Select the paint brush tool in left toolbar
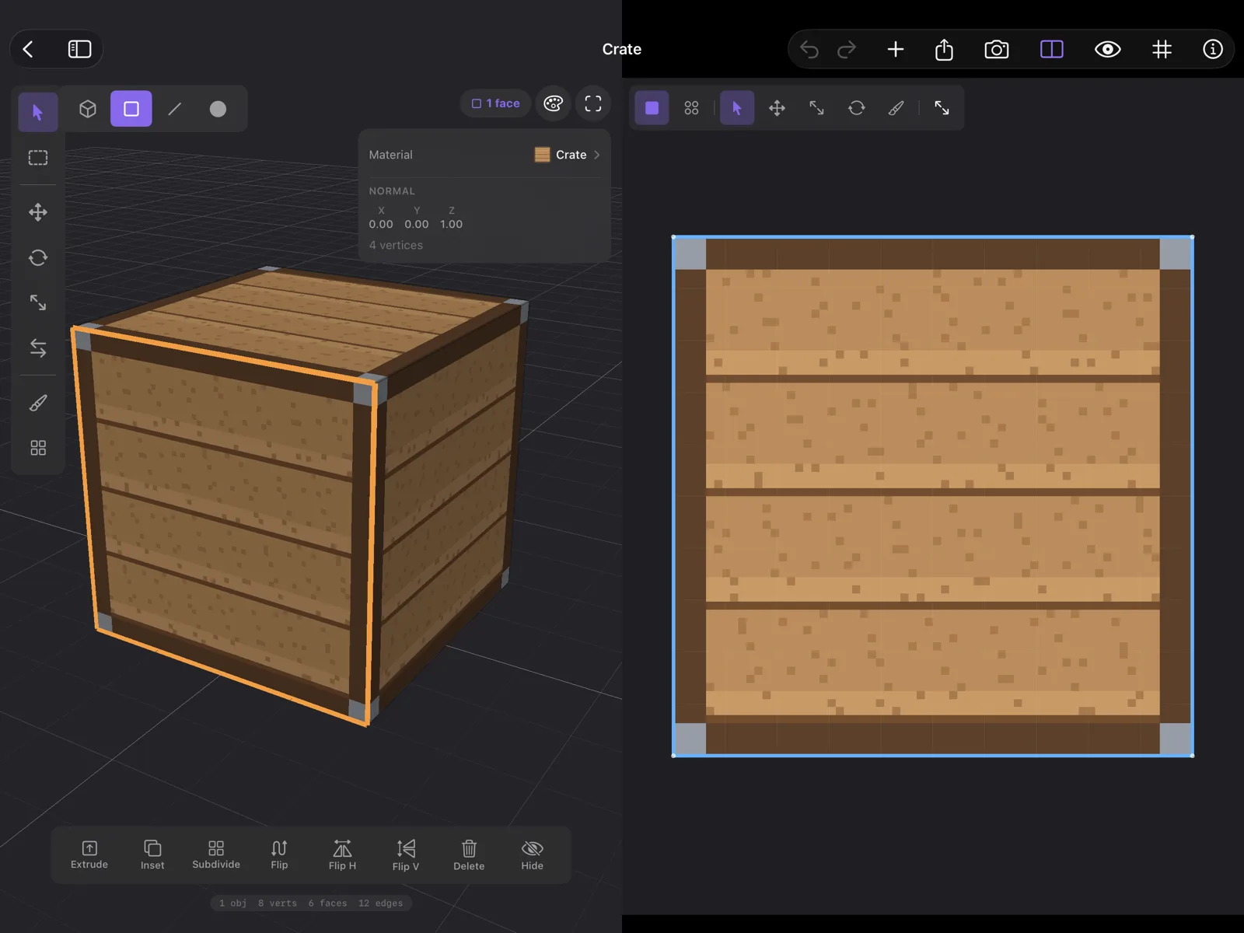The height and width of the screenshot is (933, 1244). pos(38,403)
